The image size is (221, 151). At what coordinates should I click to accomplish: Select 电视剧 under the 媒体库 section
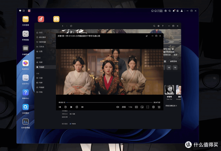tap(45, 67)
